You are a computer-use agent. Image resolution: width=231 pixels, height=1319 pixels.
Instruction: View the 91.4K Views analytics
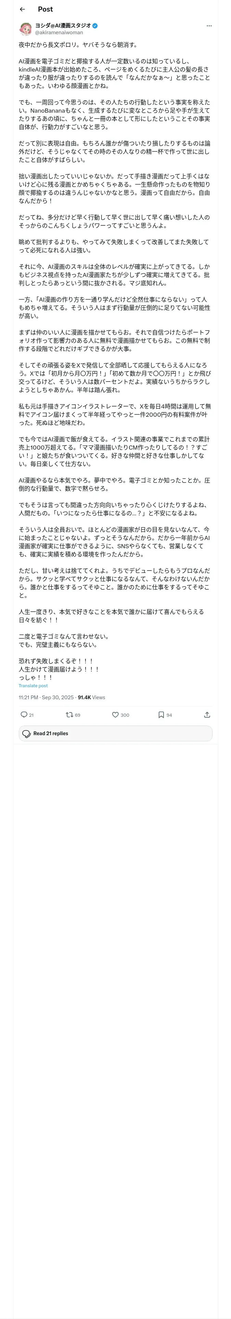(x=91, y=698)
